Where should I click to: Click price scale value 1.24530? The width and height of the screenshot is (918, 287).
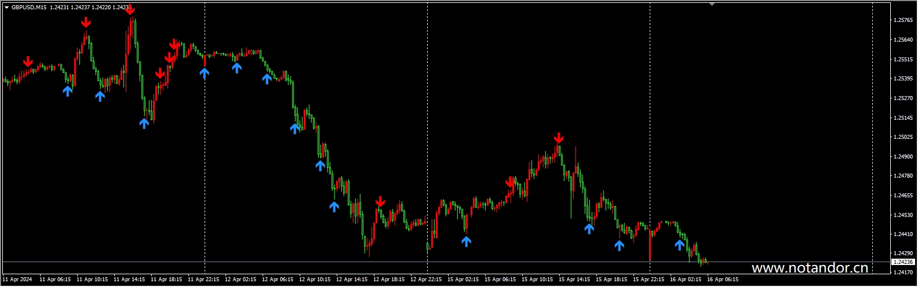[903, 215]
